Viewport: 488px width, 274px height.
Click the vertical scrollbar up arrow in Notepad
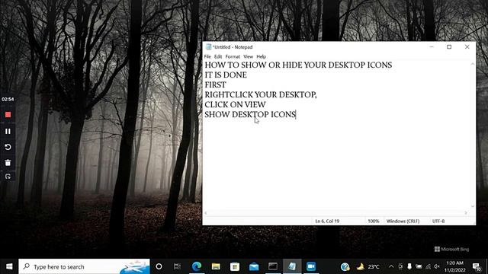click(473, 64)
